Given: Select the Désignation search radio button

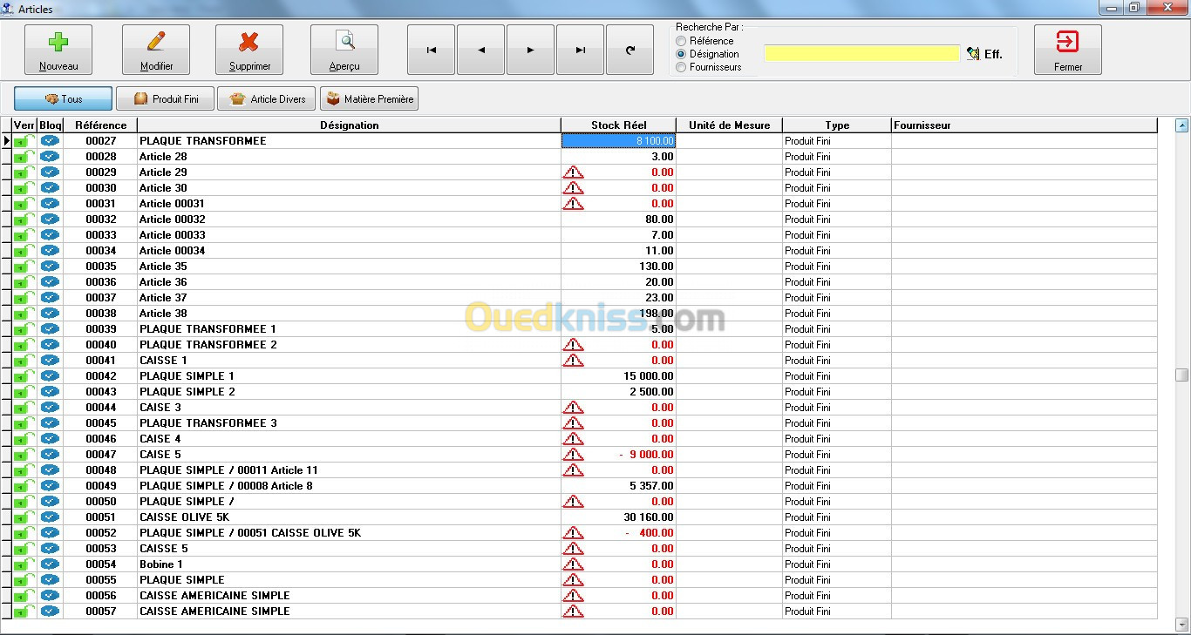Looking at the screenshot, I should coord(681,54).
